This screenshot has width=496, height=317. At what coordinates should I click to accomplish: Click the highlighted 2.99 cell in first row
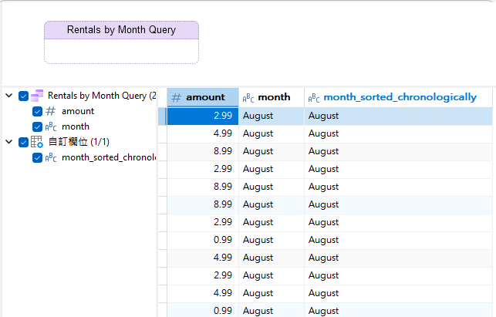point(203,116)
